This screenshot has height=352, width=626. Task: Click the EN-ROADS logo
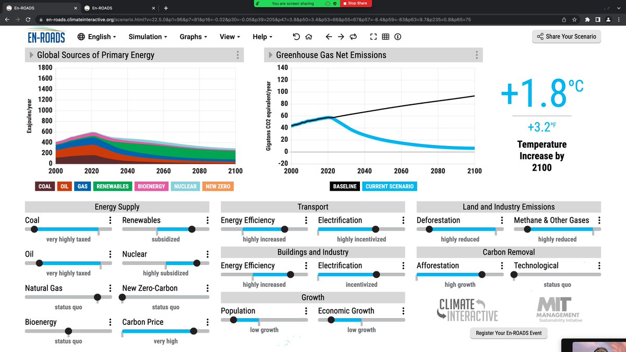click(46, 37)
